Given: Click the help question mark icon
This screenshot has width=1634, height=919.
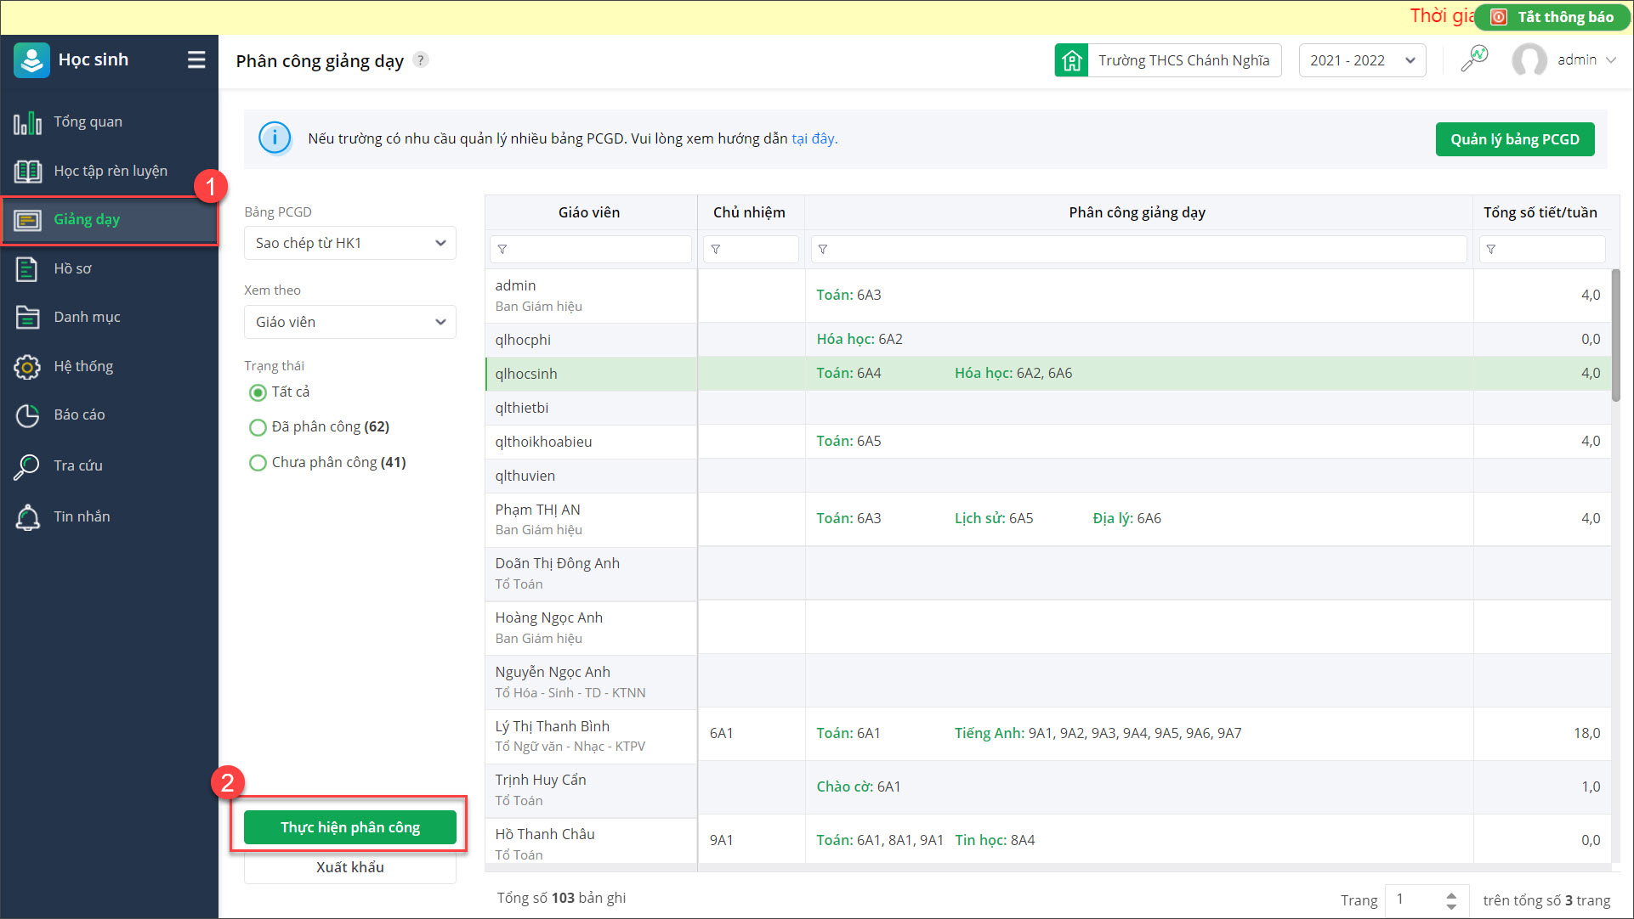Looking at the screenshot, I should coord(421,60).
